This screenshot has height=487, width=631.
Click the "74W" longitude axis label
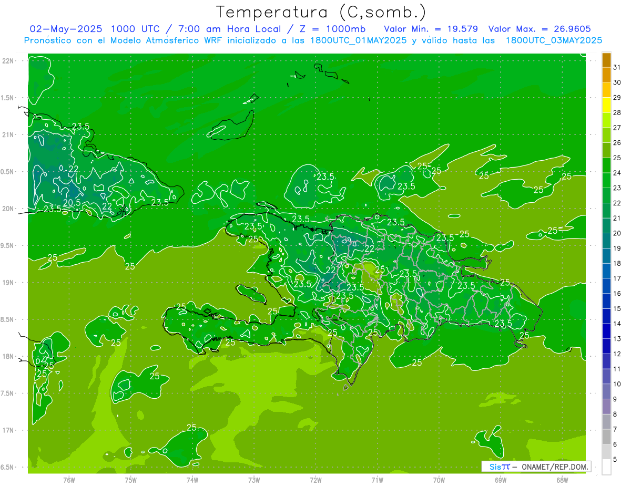tap(192, 480)
